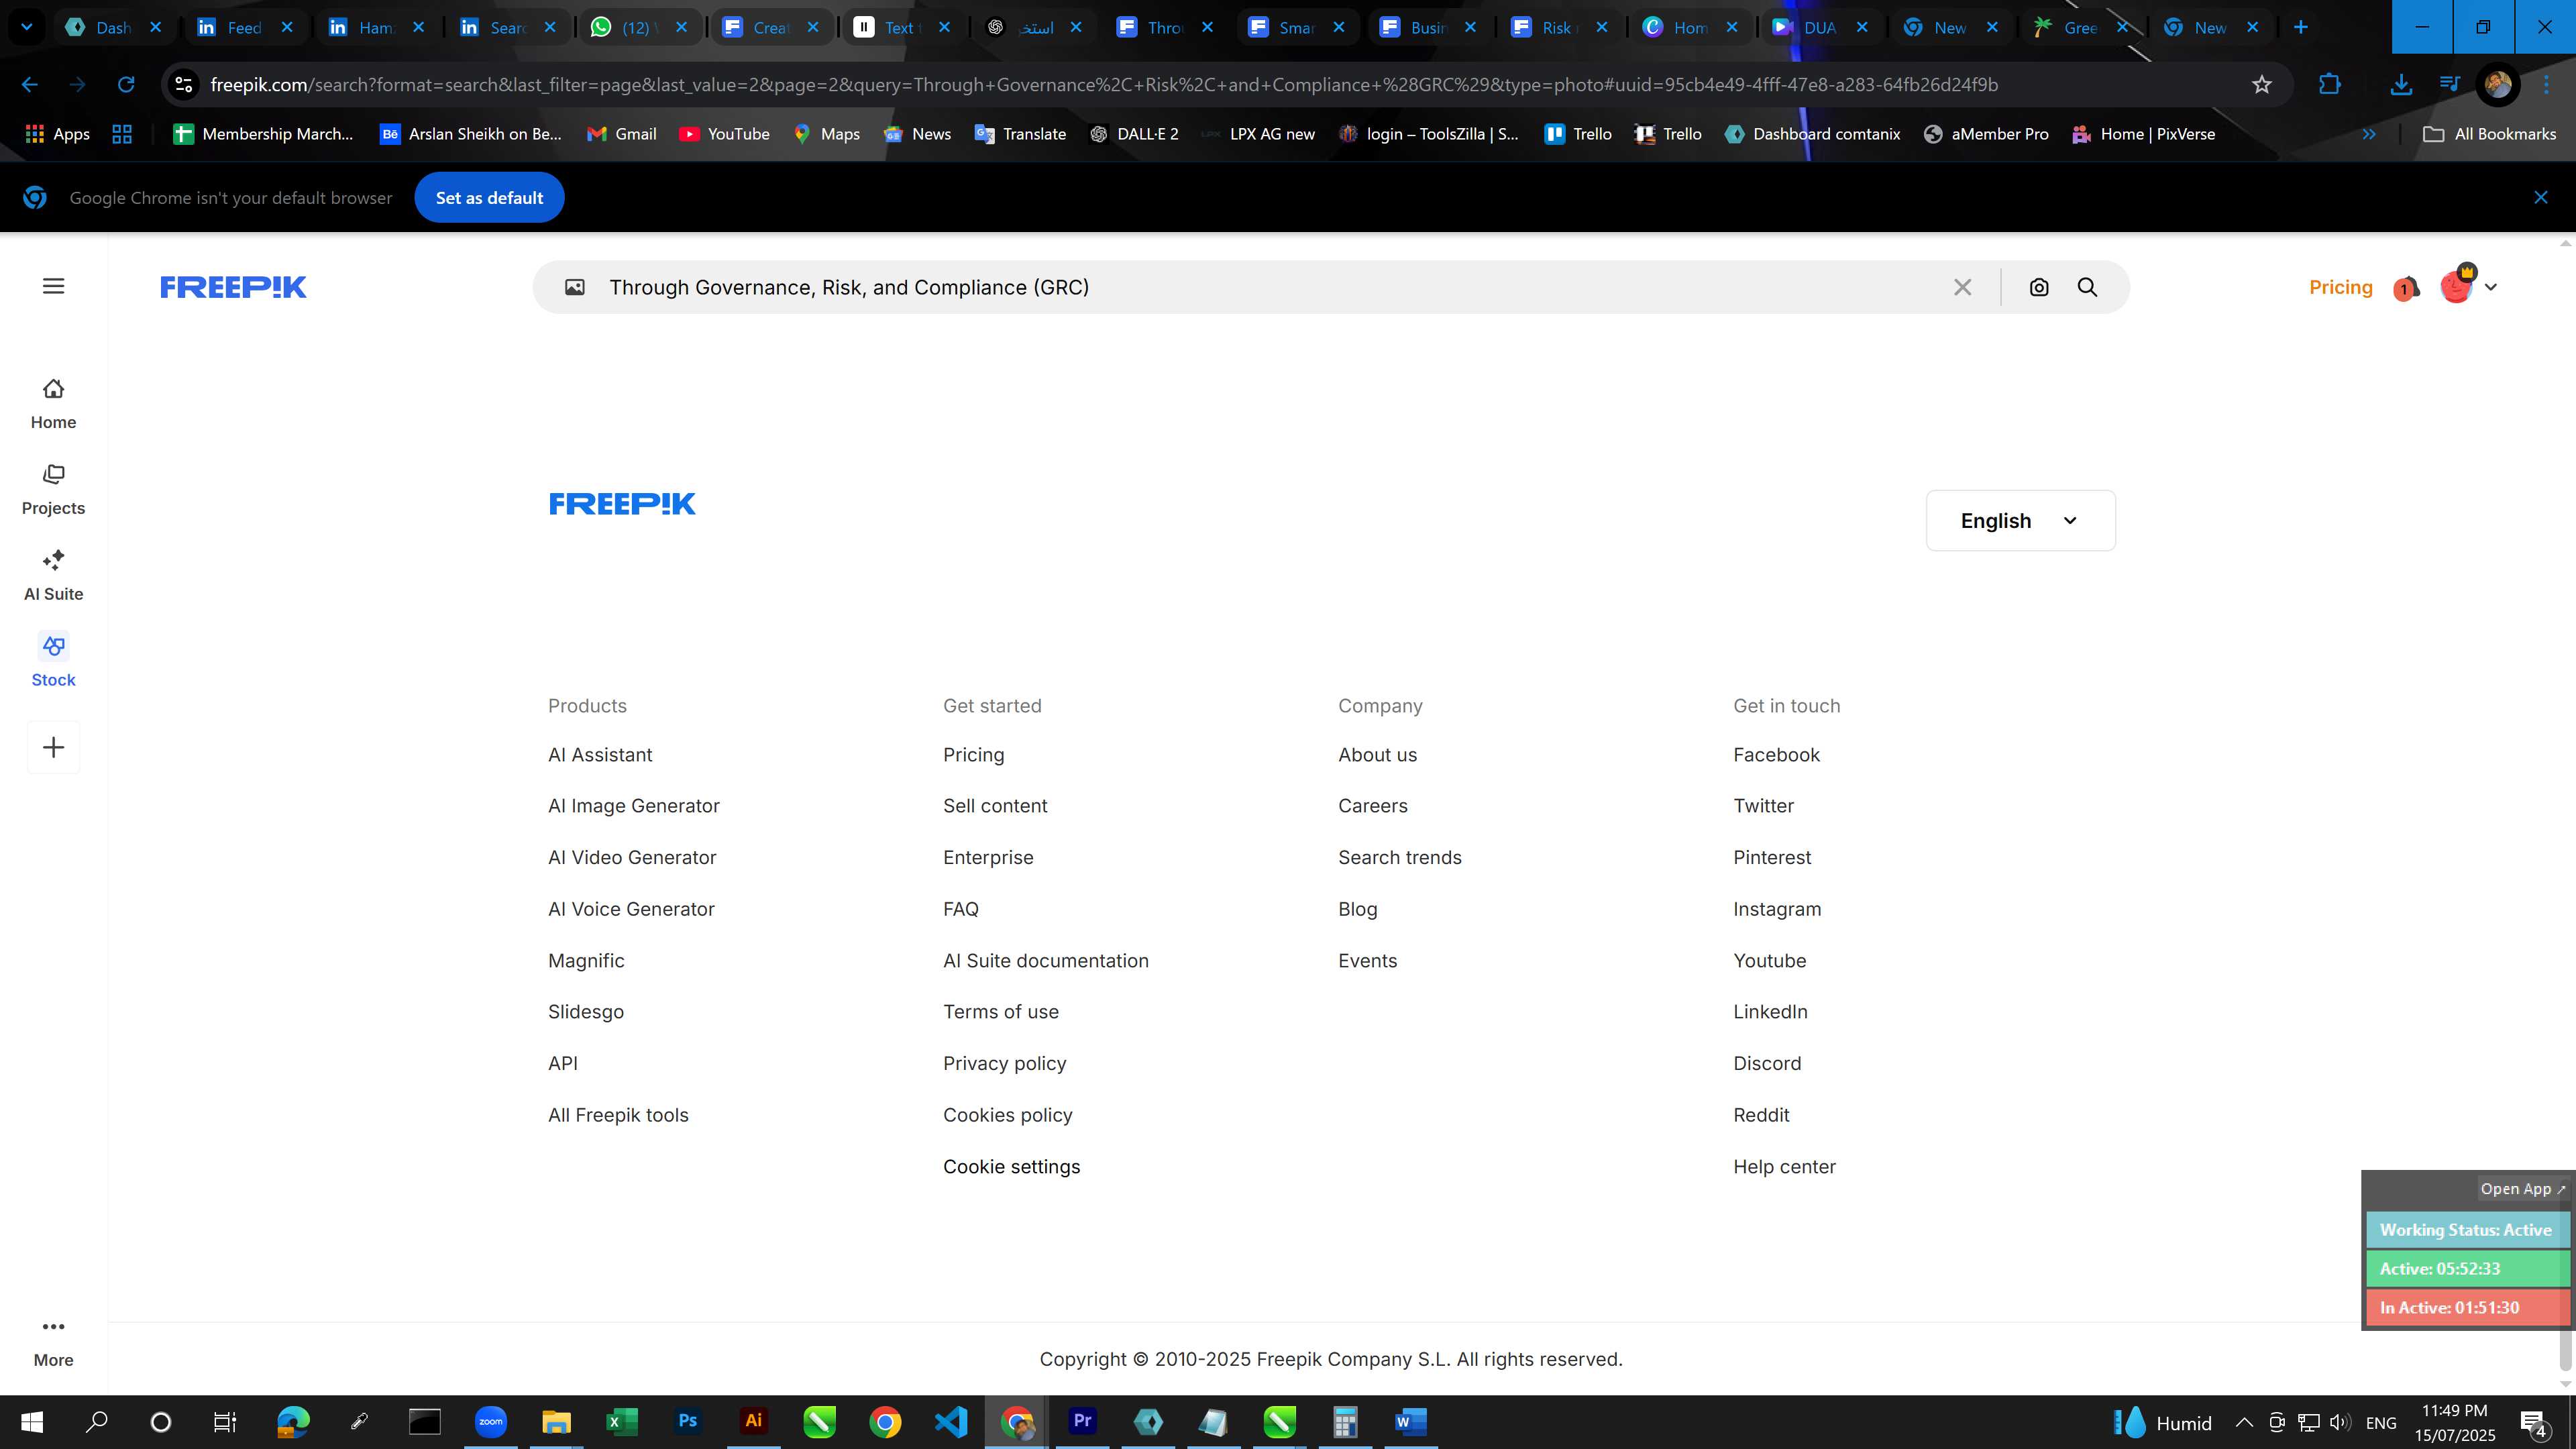Open the Gmail bookmark
This screenshot has height=1449, width=2576.
pyautogui.click(x=621, y=134)
